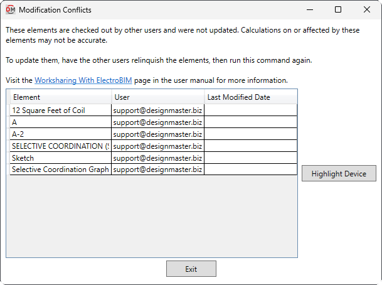Open the Worksharing With ElectroBIM link
This screenshot has width=382, height=285.
click(x=83, y=80)
